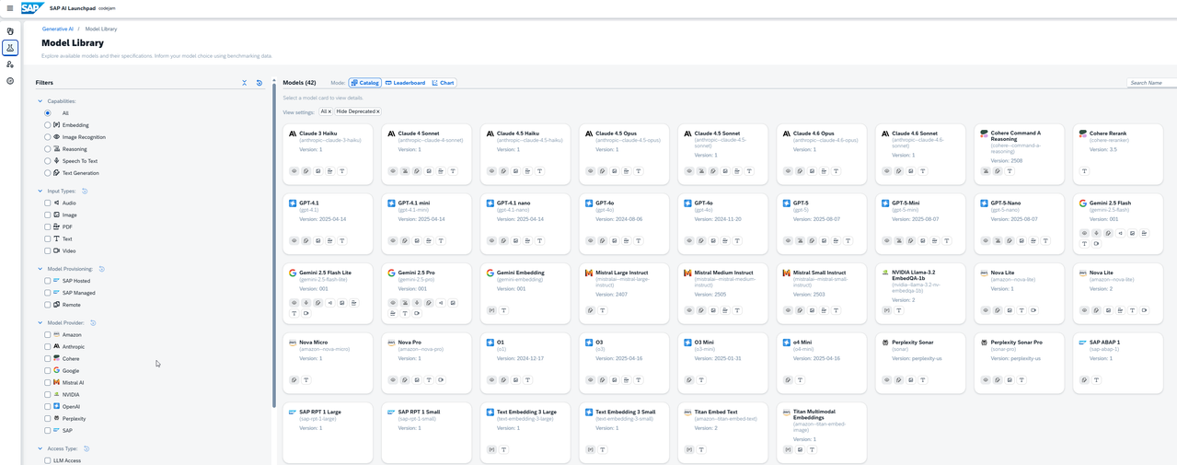Click the Search Name input field
Image resolution: width=1177 pixels, height=465 pixels.
coord(1151,83)
